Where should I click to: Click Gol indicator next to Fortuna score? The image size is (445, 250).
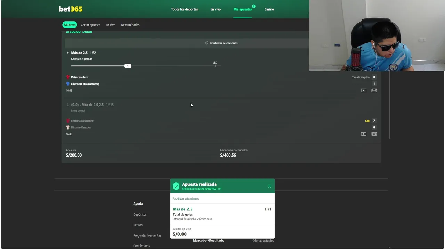[367, 121]
